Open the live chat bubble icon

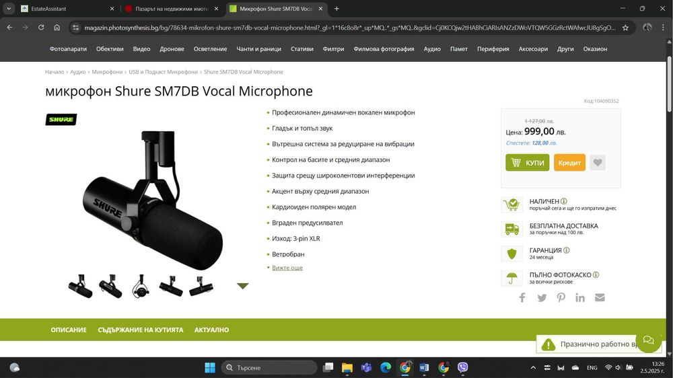(648, 340)
